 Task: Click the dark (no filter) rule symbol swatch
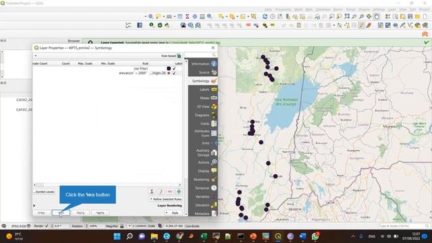pos(169,68)
